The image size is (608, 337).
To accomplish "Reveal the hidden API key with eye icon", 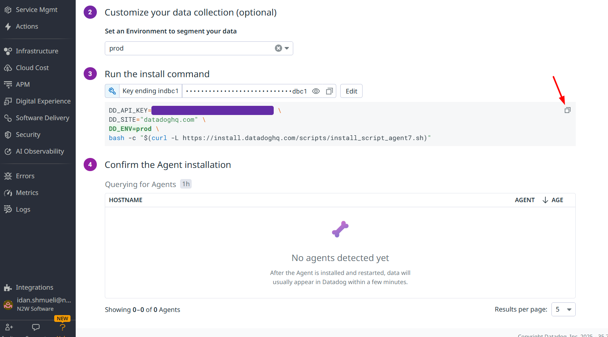I will (x=316, y=91).
